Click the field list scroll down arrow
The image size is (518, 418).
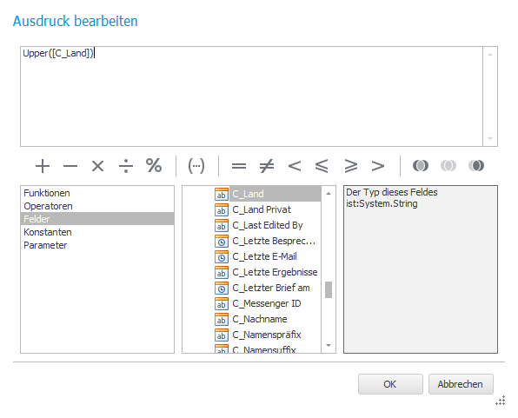tap(329, 345)
